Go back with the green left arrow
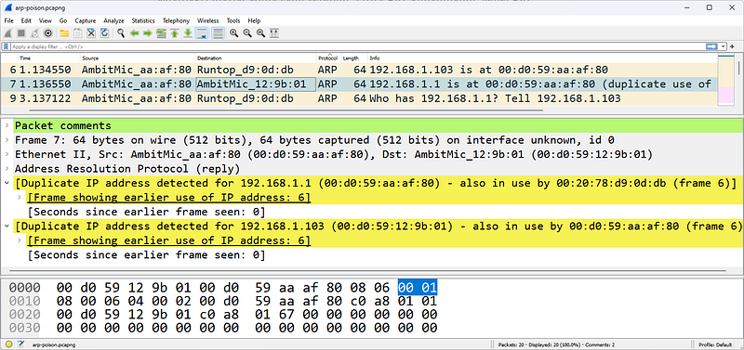This screenshot has height=350, width=744. click(134, 33)
